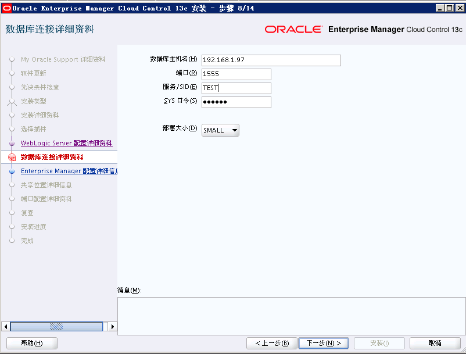Maximize the installer window
Screen dimensions: 466x354
[x=450, y=8]
